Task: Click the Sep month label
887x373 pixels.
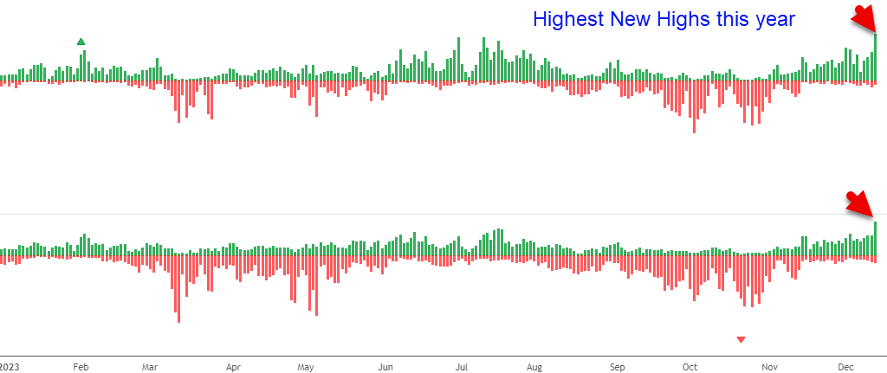Action: (x=618, y=367)
